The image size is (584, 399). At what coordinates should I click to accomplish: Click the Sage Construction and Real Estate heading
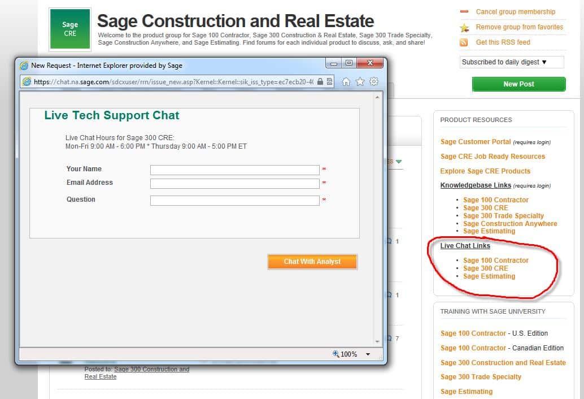click(x=236, y=21)
